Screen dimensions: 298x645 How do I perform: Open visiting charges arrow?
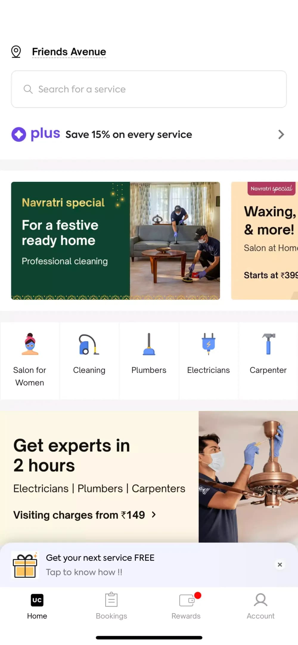coord(154,515)
